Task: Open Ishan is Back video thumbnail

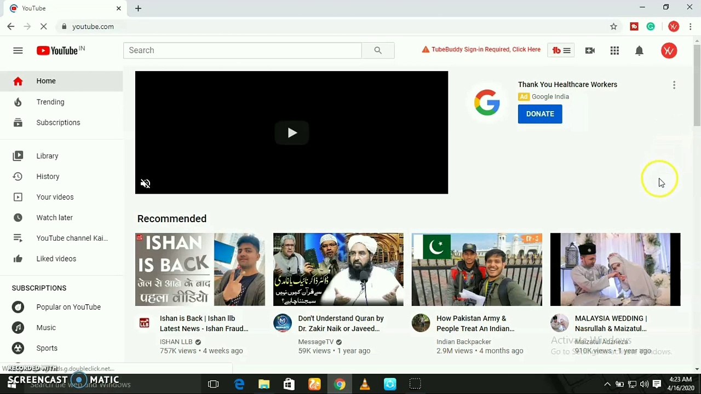Action: coord(200,269)
